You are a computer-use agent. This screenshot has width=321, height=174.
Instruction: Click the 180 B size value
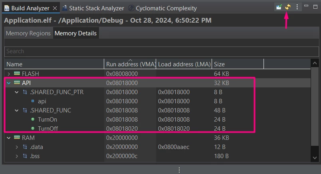[221, 156]
